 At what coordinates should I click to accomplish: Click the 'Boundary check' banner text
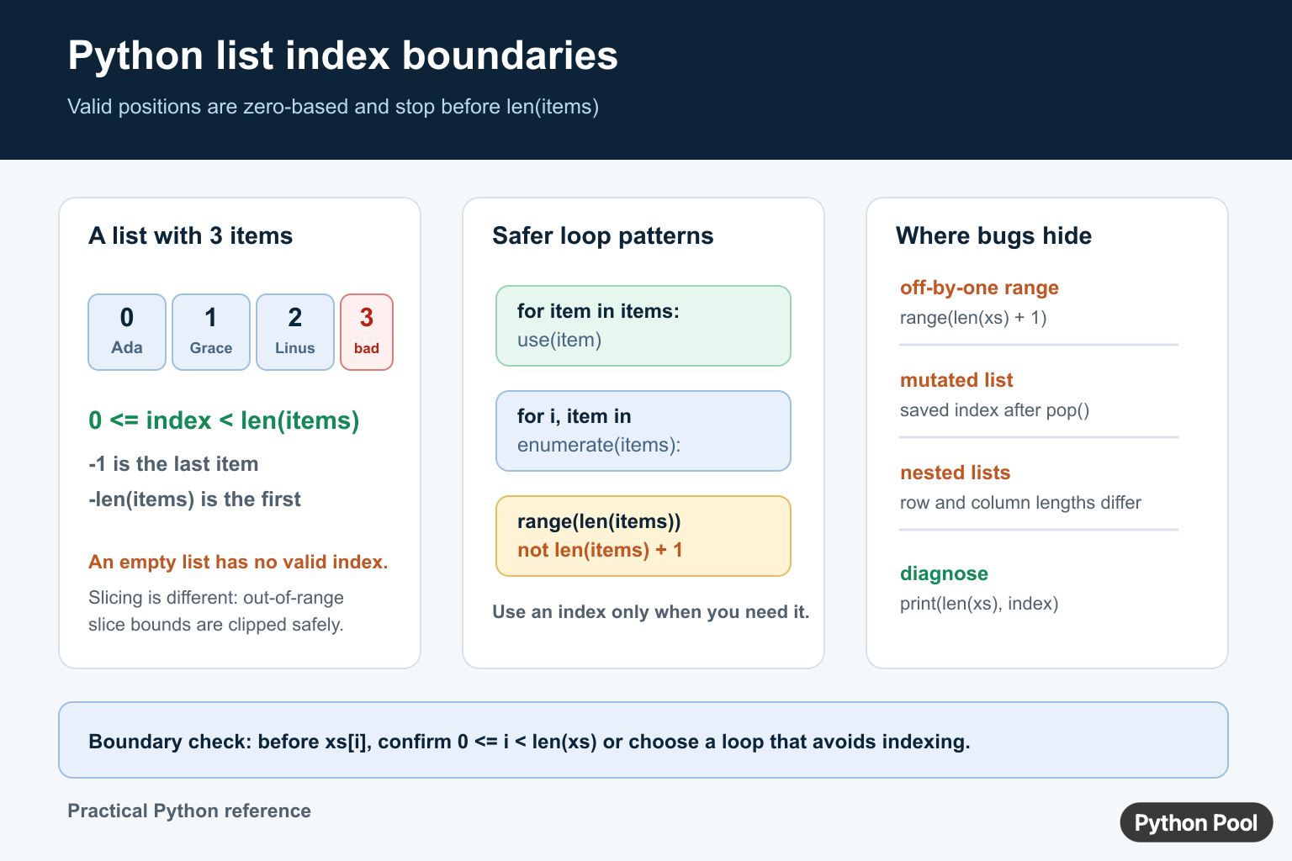click(x=529, y=742)
